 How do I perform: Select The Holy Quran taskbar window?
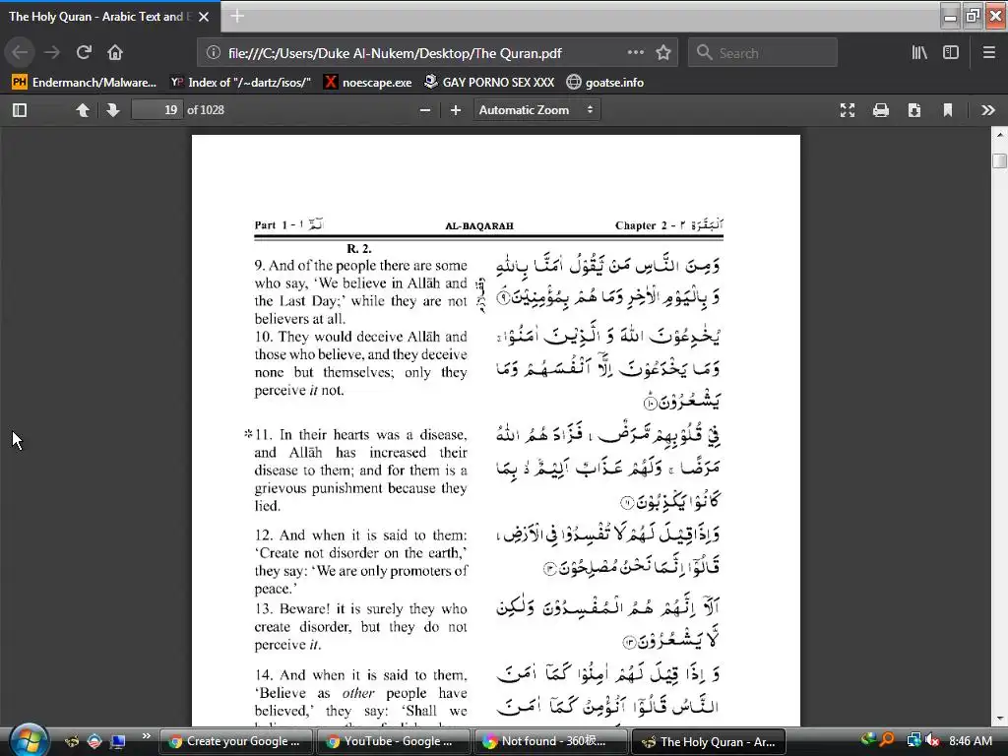coord(708,741)
